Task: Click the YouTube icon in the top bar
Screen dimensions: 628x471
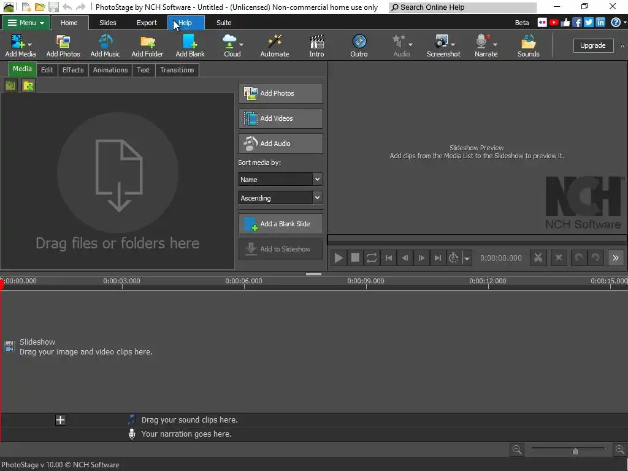Action: [x=554, y=23]
